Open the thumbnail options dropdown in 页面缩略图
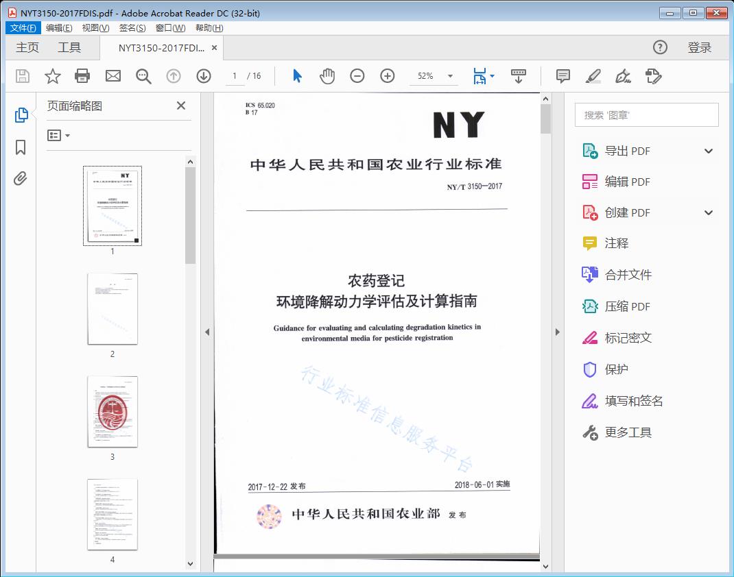The width and height of the screenshot is (734, 577). pyautogui.click(x=56, y=135)
